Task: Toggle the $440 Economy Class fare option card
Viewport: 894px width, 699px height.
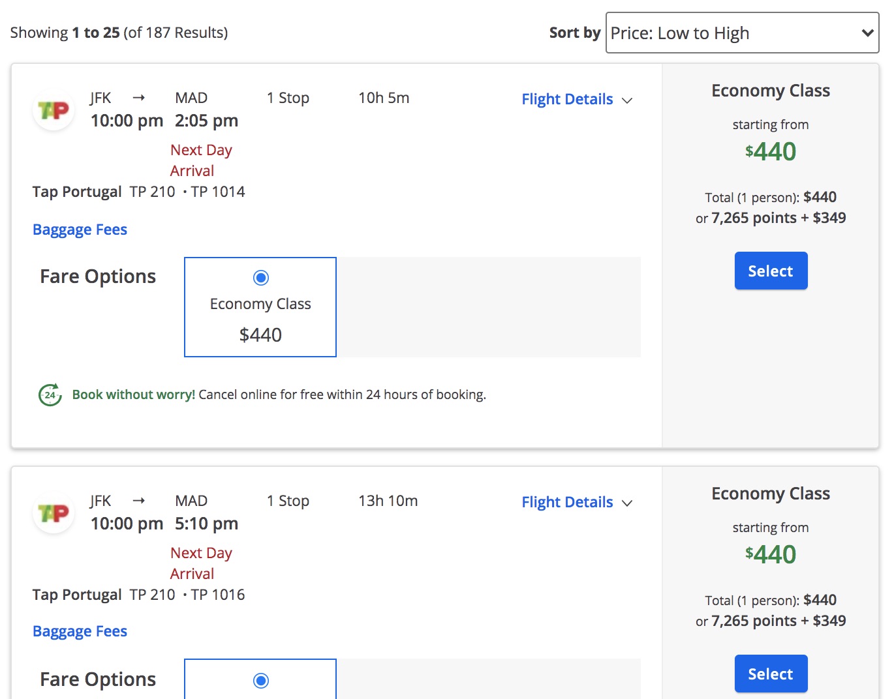Action: [260, 306]
